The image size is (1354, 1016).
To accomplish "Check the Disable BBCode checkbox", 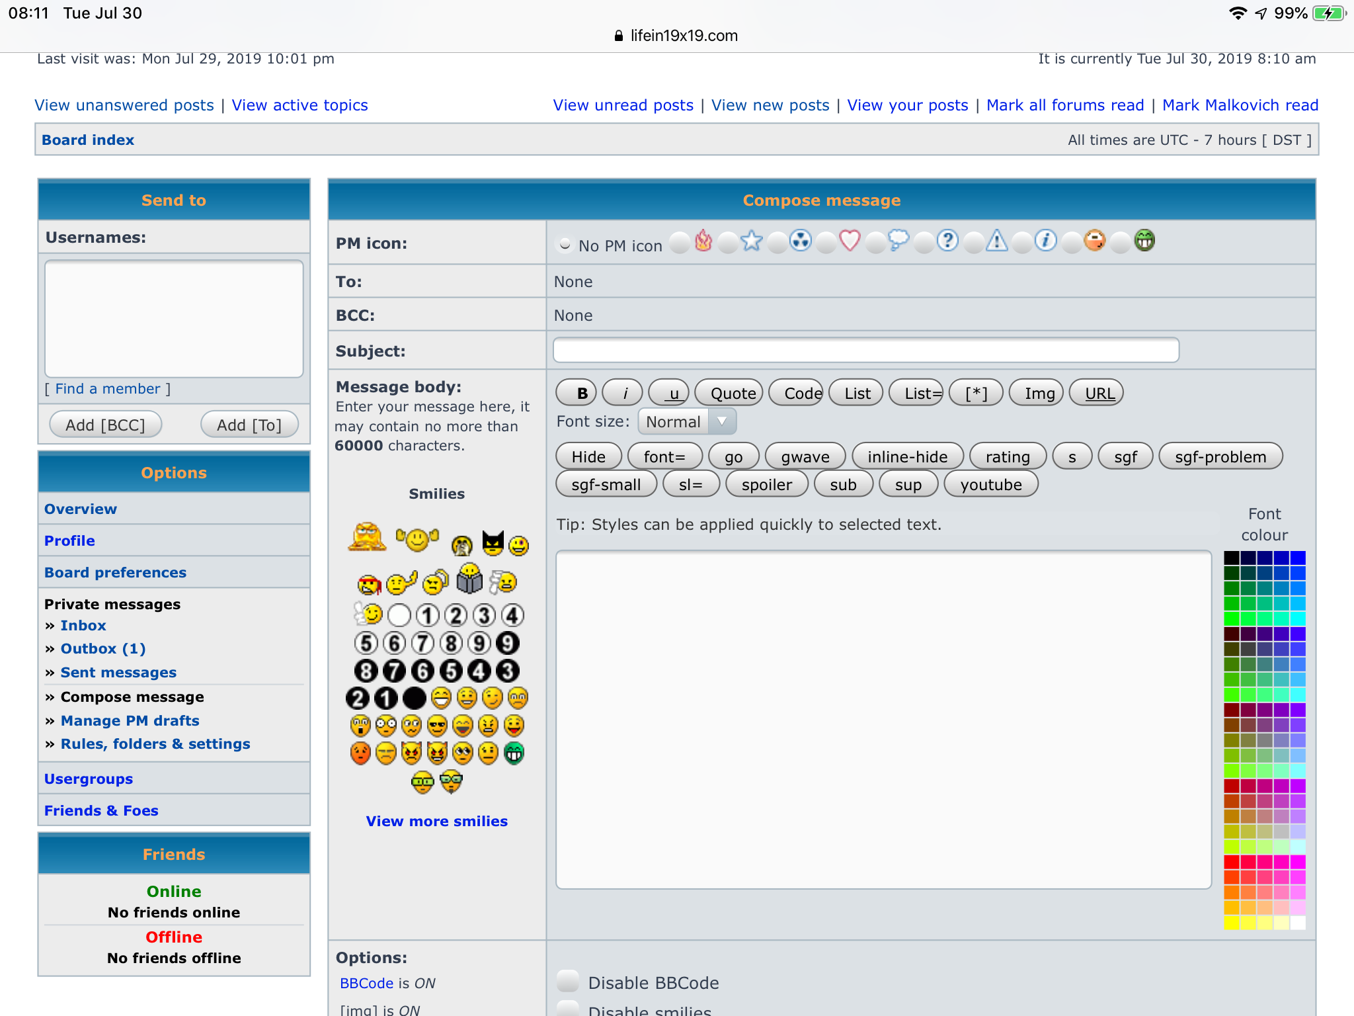I will pyautogui.click(x=567, y=982).
